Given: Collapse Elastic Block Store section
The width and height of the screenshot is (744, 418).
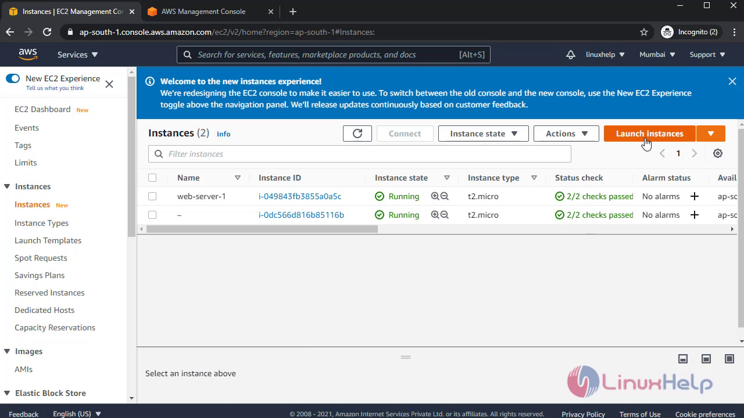Looking at the screenshot, I should click(x=7, y=393).
